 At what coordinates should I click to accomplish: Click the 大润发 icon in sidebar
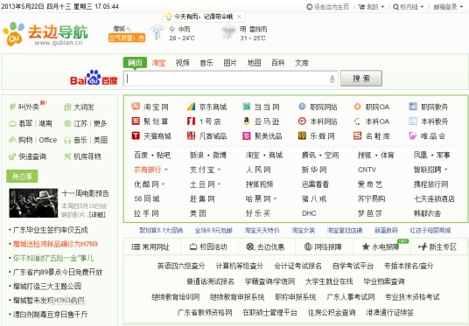pyautogui.click(x=67, y=107)
